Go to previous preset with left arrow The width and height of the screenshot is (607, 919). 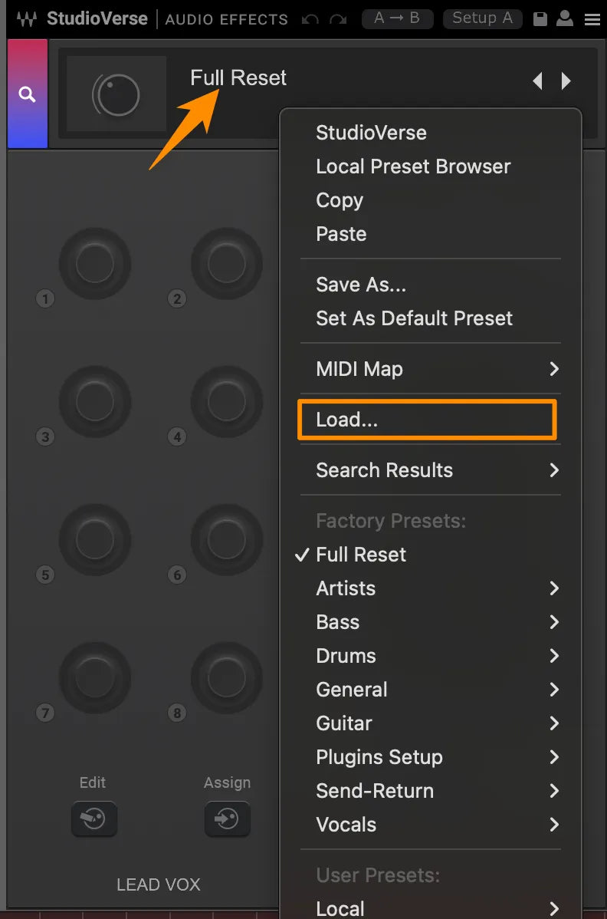(x=537, y=81)
